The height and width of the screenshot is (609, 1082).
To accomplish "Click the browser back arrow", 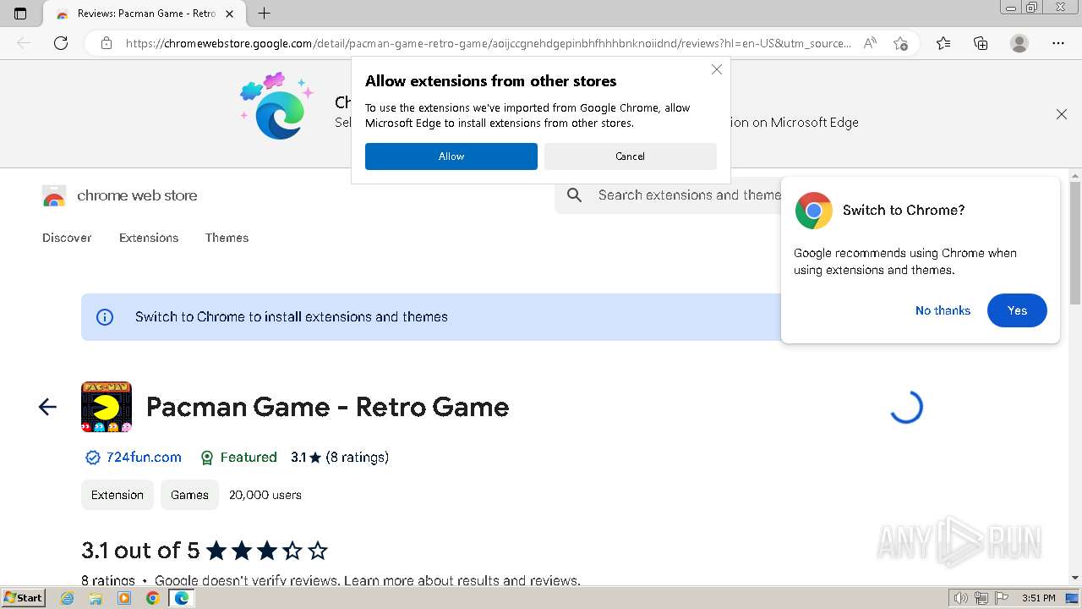I will tap(24, 43).
